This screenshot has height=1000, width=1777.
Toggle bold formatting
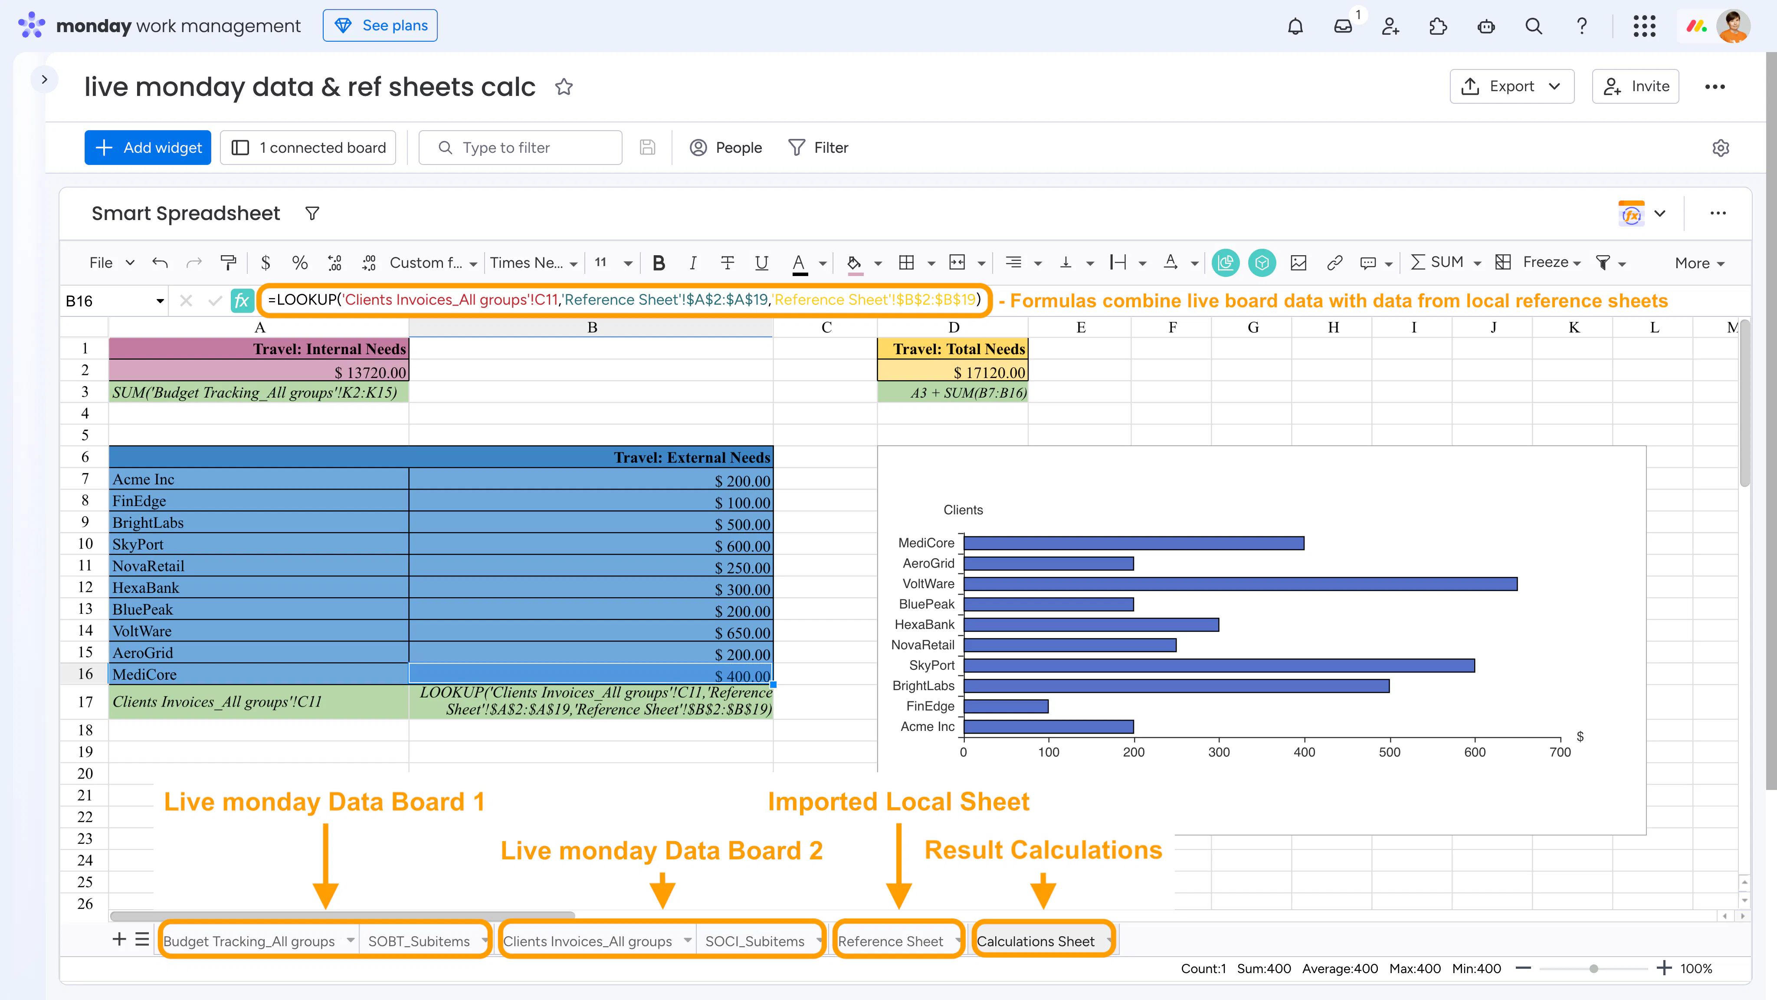(x=659, y=262)
